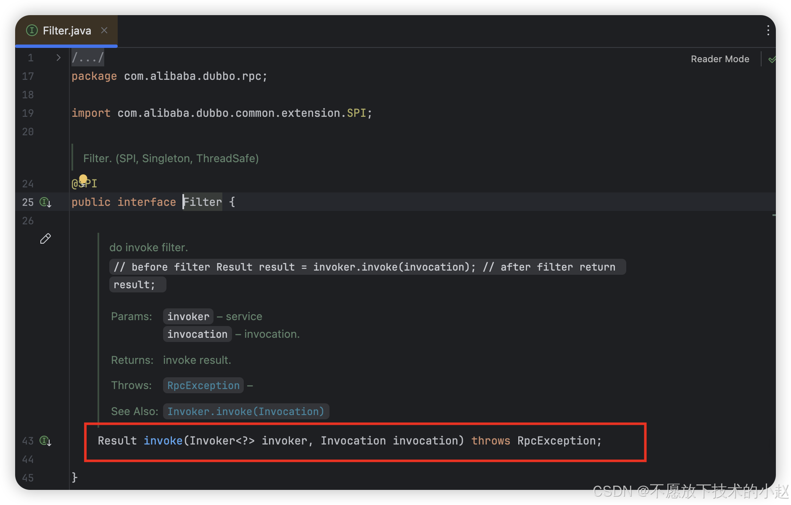The image size is (791, 505).
Task: Show implementations of Filter interface gutter icon
Action: pyautogui.click(x=45, y=202)
